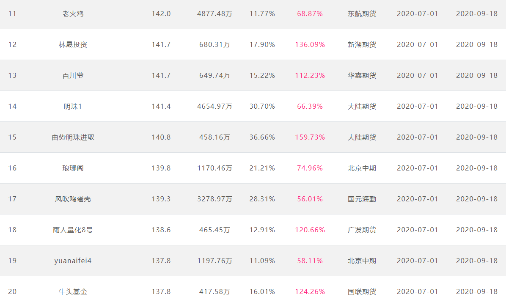Click 国元海勤 broker name

[362, 199]
